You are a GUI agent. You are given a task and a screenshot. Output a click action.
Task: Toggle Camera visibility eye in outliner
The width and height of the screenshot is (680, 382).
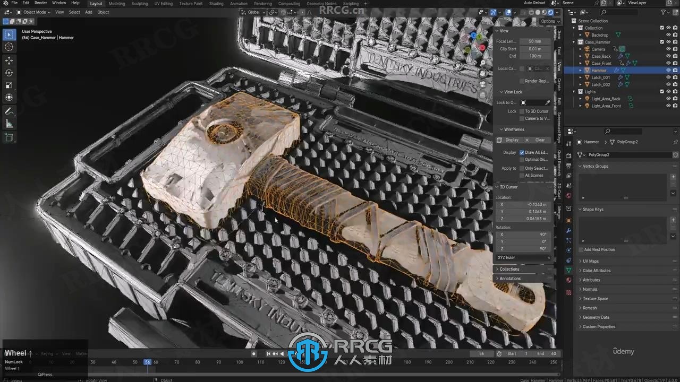[x=668, y=49]
